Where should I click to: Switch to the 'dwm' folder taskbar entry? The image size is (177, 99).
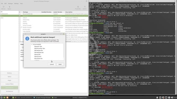54,98
